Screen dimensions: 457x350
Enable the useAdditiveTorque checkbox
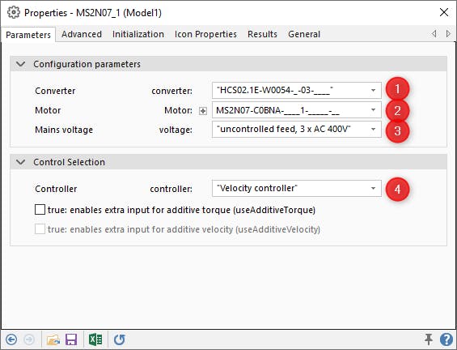[40, 210]
